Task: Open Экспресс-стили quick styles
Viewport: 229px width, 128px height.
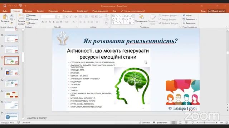Action: pyautogui.click(x=153, y=20)
